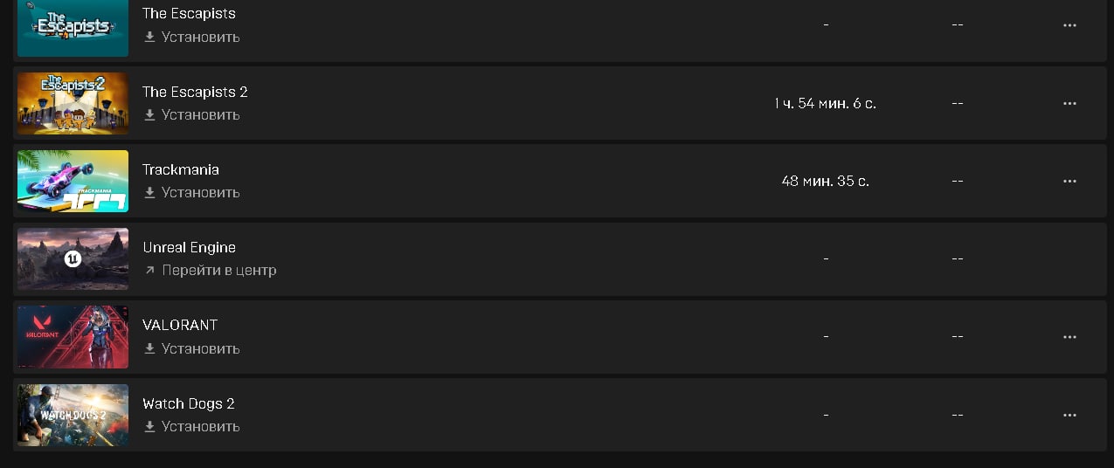Click Установить for Trackmania
Viewport: 1114px width, 468px height.
(200, 193)
